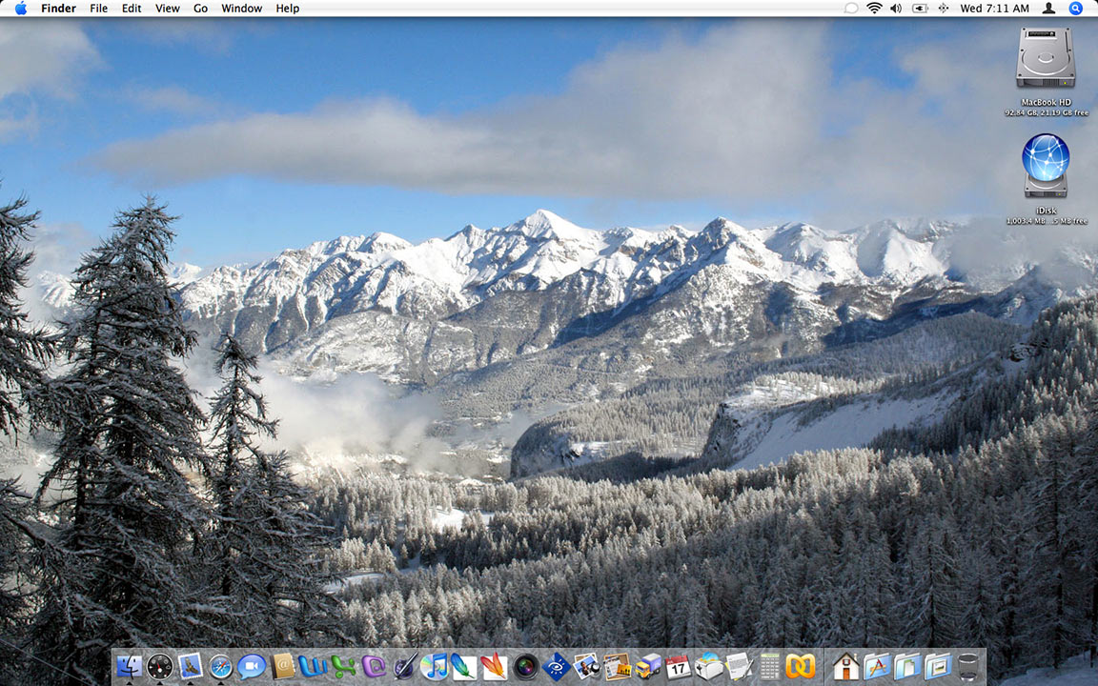
Task: Open the Edit menu
Action: click(x=132, y=9)
